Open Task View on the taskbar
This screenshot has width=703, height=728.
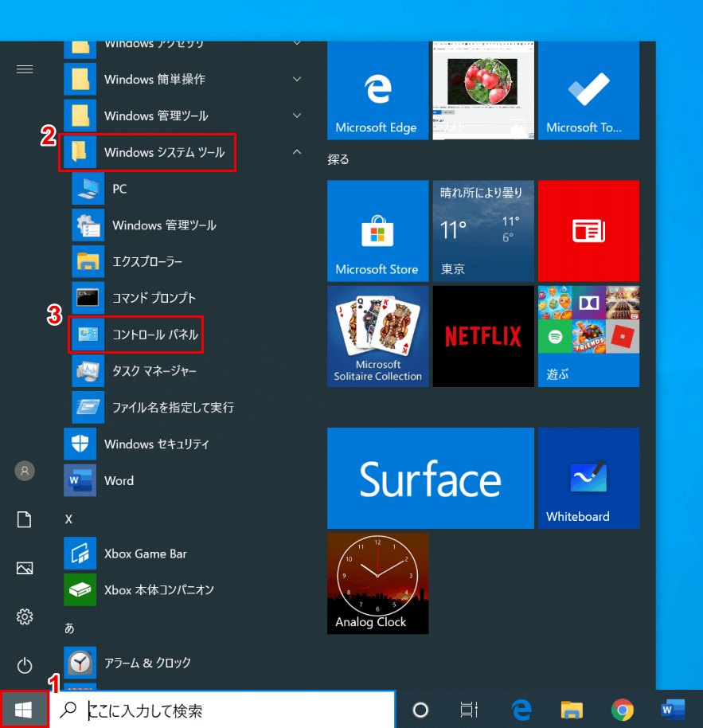point(469,710)
